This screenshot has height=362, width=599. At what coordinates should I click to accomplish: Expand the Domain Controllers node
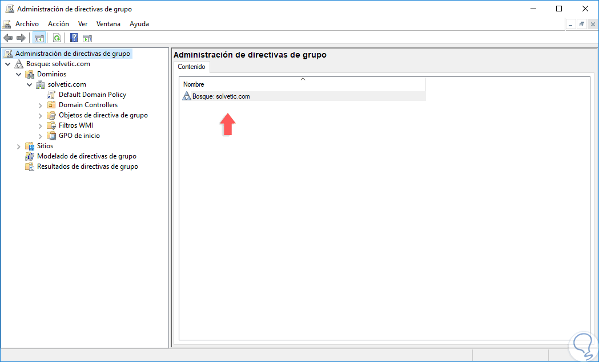pyautogui.click(x=41, y=105)
